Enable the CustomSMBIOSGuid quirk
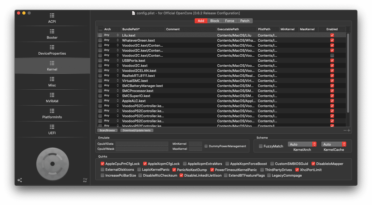The height and width of the screenshot is (205, 372). (x=272, y=164)
